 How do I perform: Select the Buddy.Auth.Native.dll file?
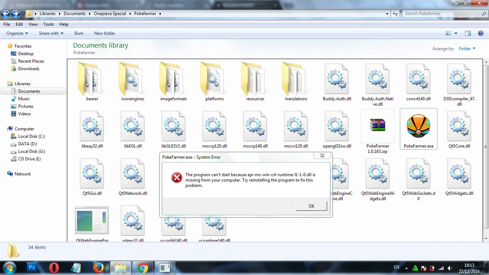coord(378,85)
